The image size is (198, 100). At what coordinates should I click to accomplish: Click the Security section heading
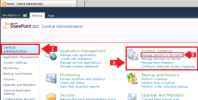pos(67,95)
